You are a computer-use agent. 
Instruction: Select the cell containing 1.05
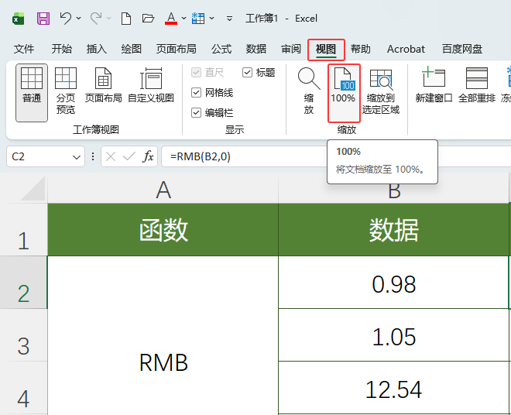394,335
